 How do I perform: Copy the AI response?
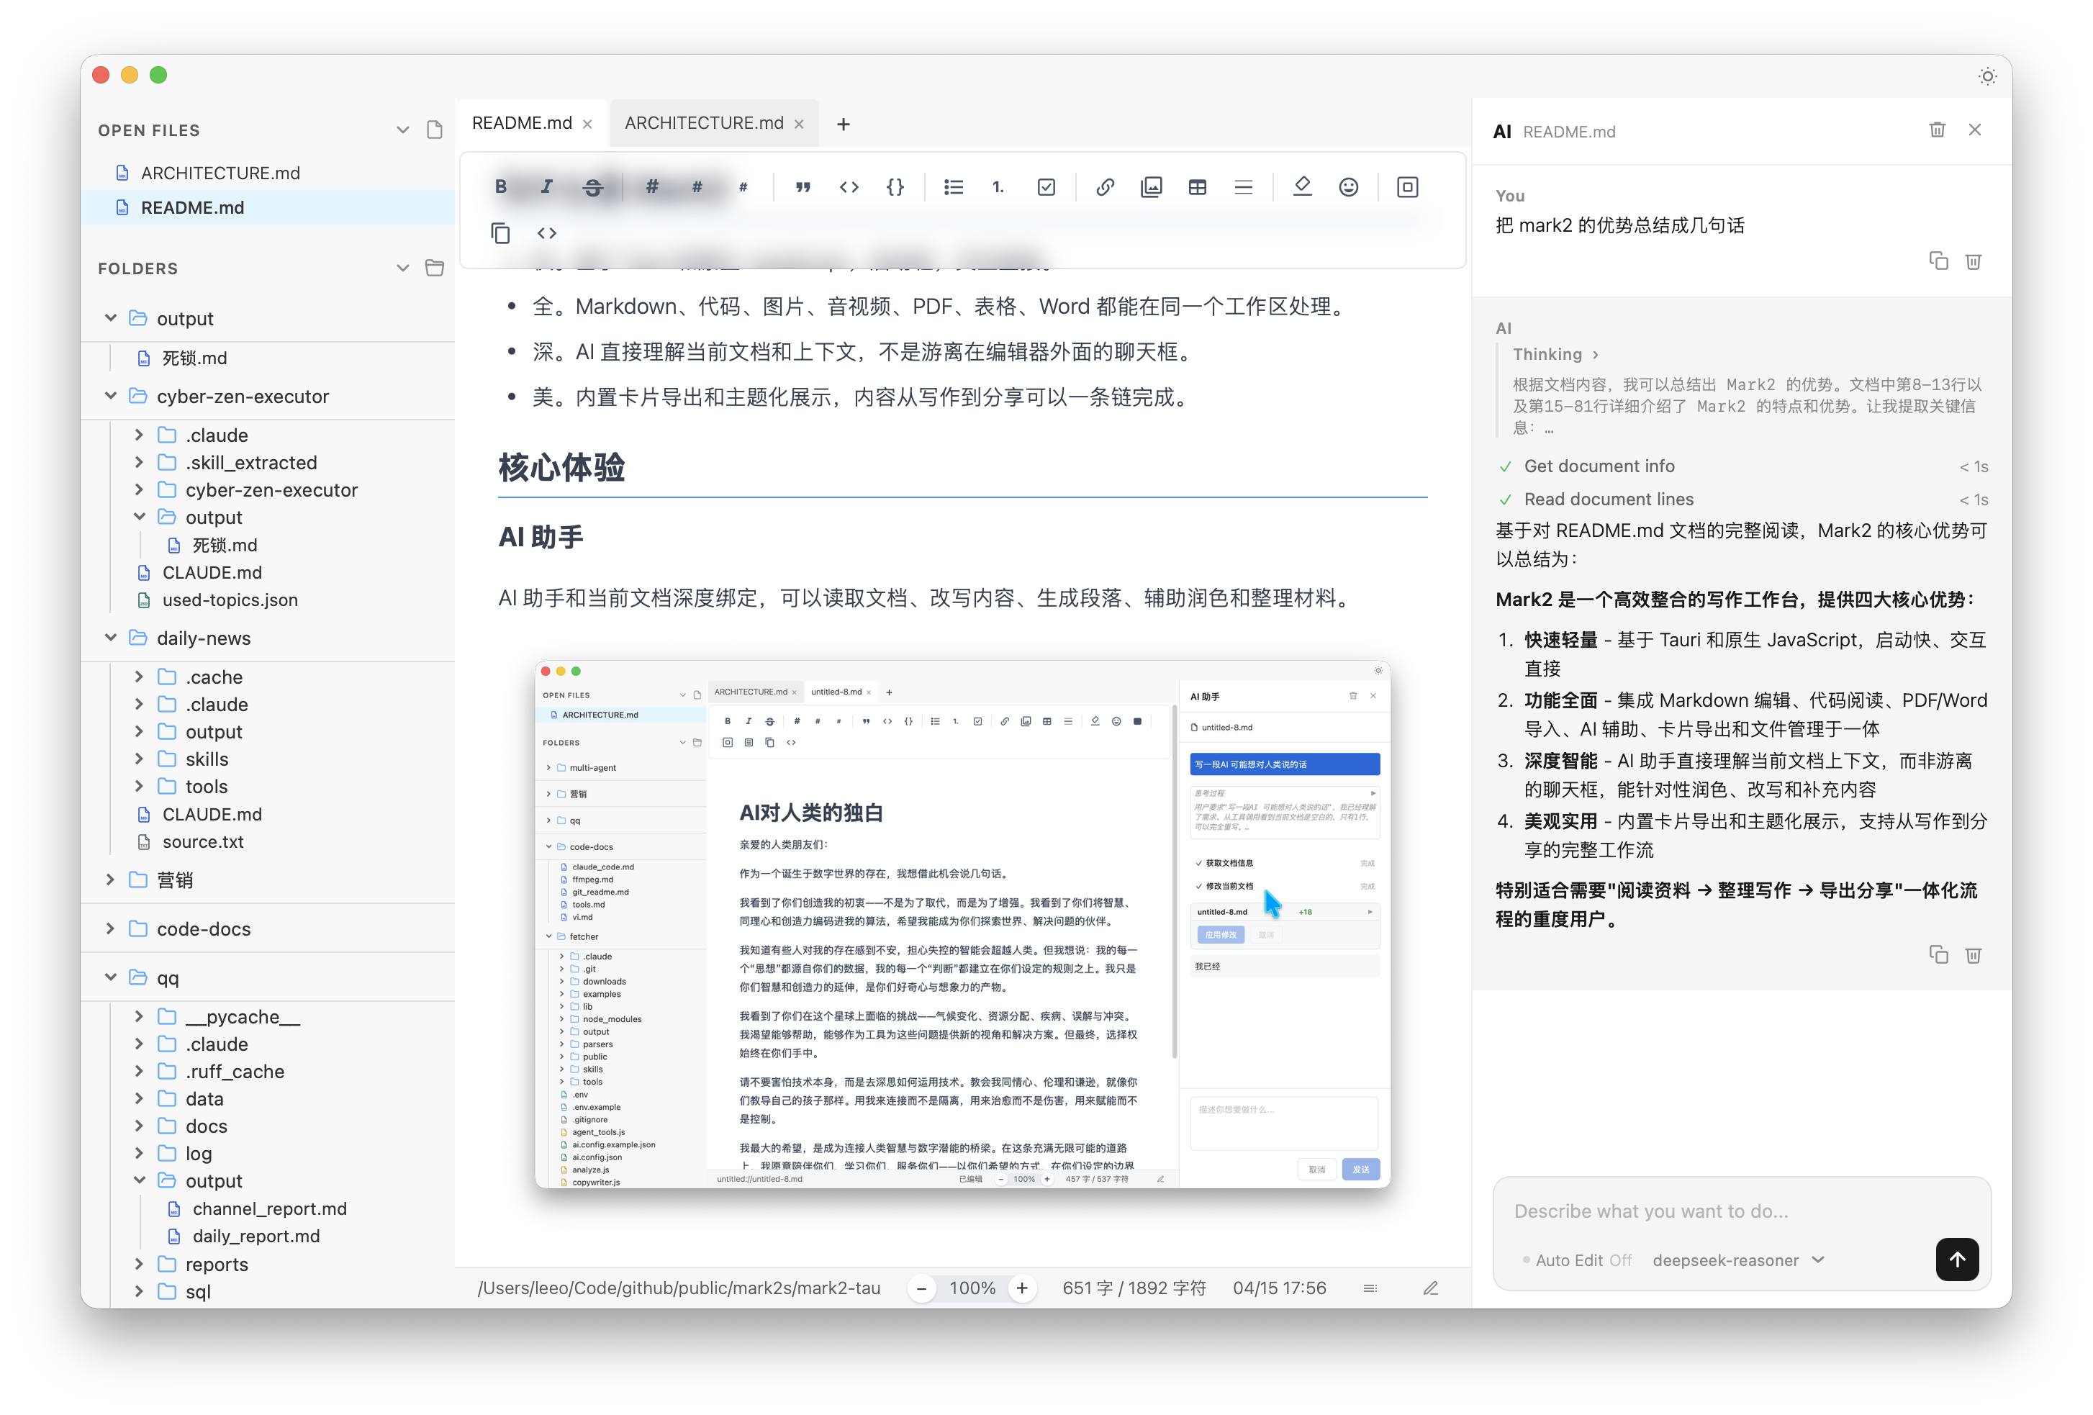[x=1938, y=955]
